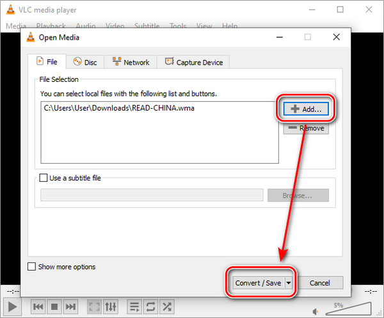Click VLC cone icon in main title bar
The height and width of the screenshot is (318, 384).
[x=10, y=10]
